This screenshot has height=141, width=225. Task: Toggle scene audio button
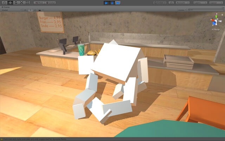(35, 10)
